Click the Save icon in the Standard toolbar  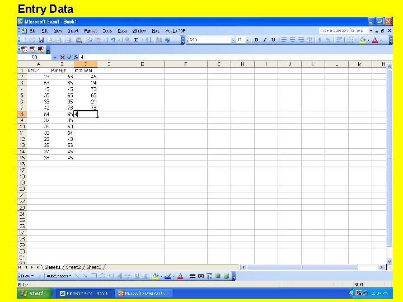point(41,40)
